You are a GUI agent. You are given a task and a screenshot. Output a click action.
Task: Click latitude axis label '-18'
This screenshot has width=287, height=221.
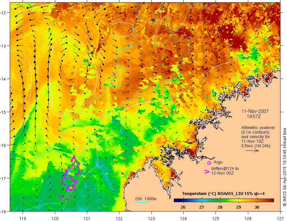(3, 212)
